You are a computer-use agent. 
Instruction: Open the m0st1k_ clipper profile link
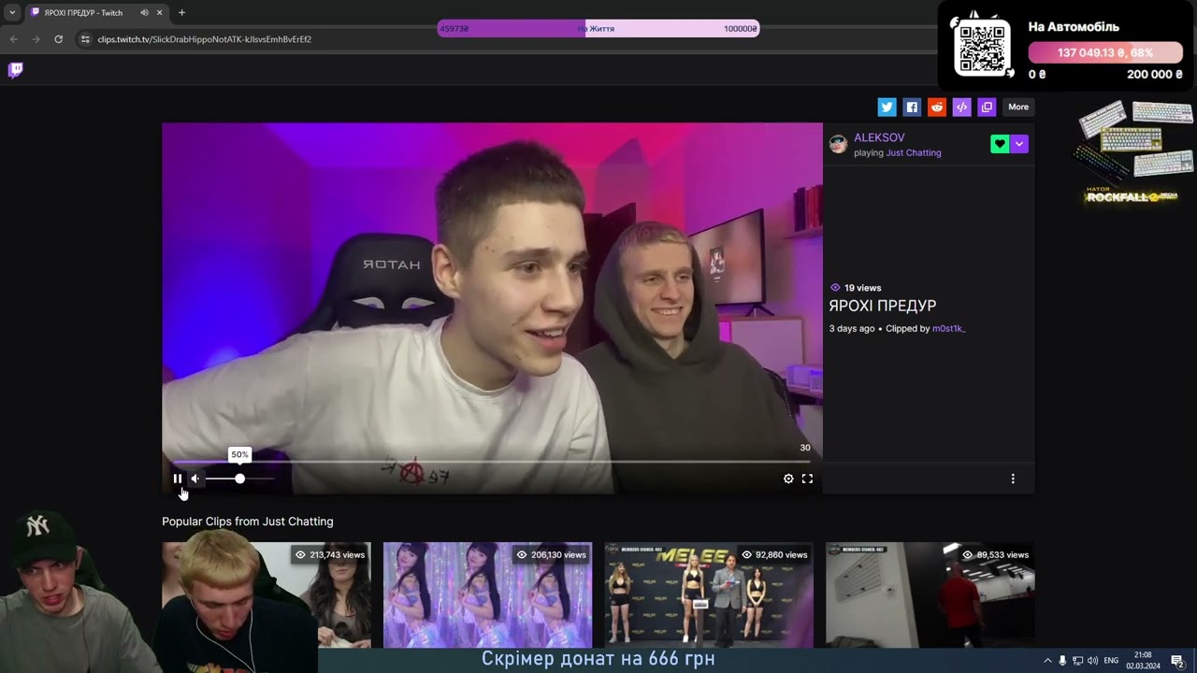click(x=948, y=328)
